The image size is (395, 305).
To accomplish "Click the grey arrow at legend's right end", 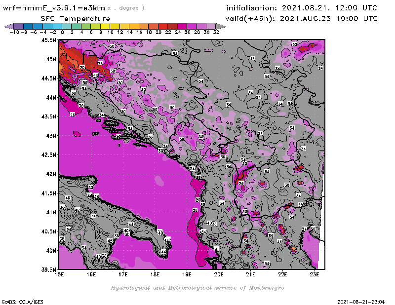I will coord(220,26).
